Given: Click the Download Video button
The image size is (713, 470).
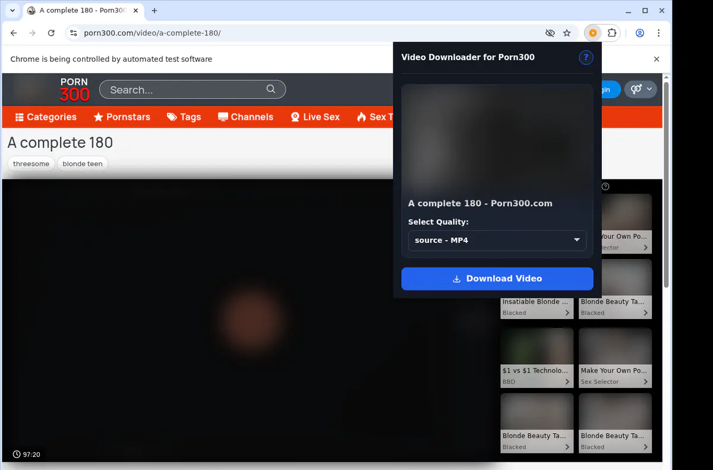Looking at the screenshot, I should click(x=497, y=279).
